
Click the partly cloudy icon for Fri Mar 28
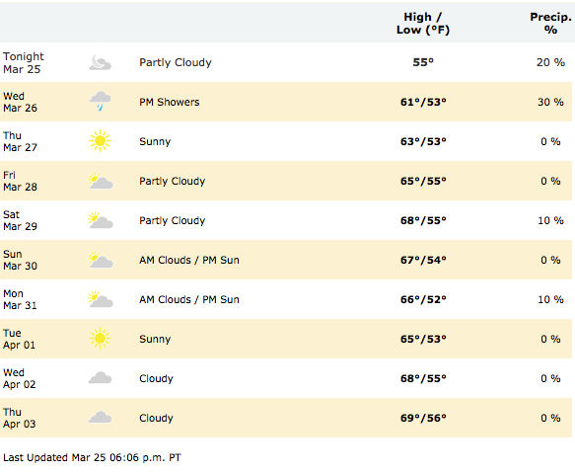click(x=101, y=181)
